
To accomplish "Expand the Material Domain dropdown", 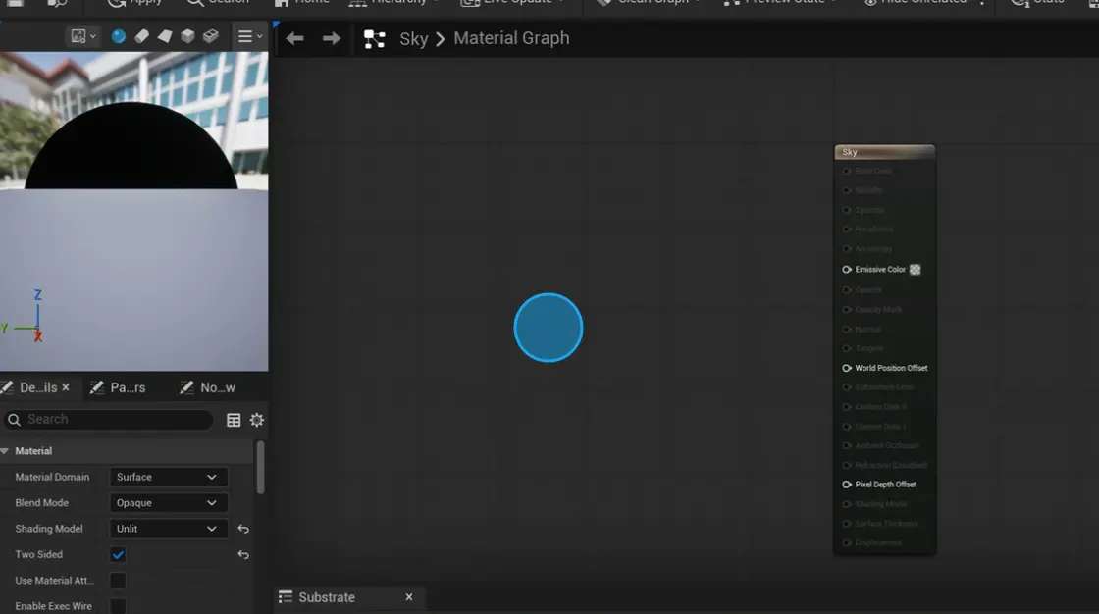I will tap(168, 477).
